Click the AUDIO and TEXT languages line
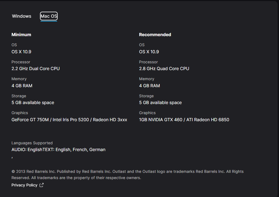 pyautogui.click(x=58, y=149)
